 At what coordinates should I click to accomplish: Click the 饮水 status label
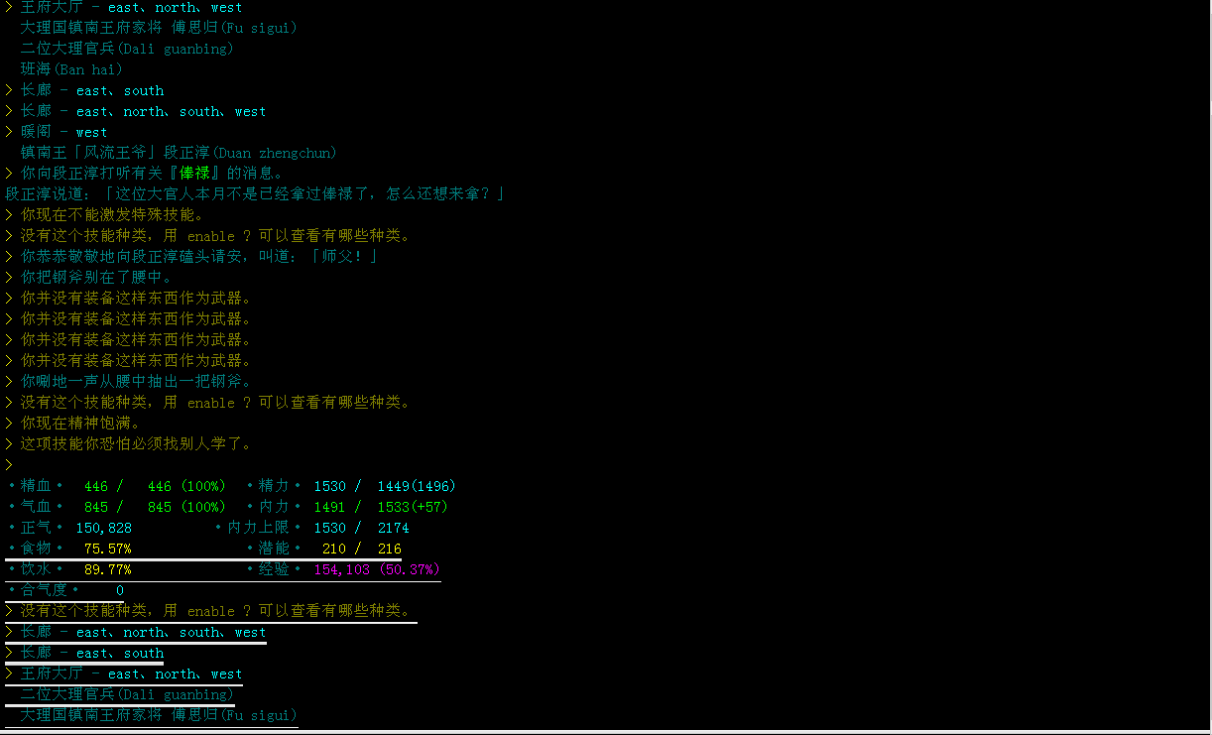pyautogui.click(x=36, y=569)
